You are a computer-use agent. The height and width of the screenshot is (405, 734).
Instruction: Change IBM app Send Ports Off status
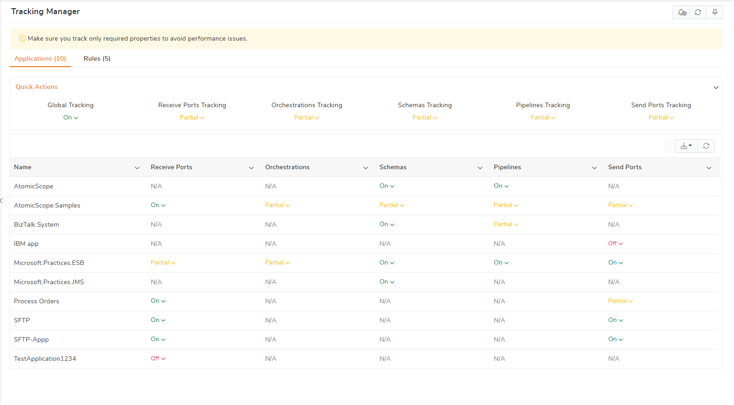(x=615, y=244)
